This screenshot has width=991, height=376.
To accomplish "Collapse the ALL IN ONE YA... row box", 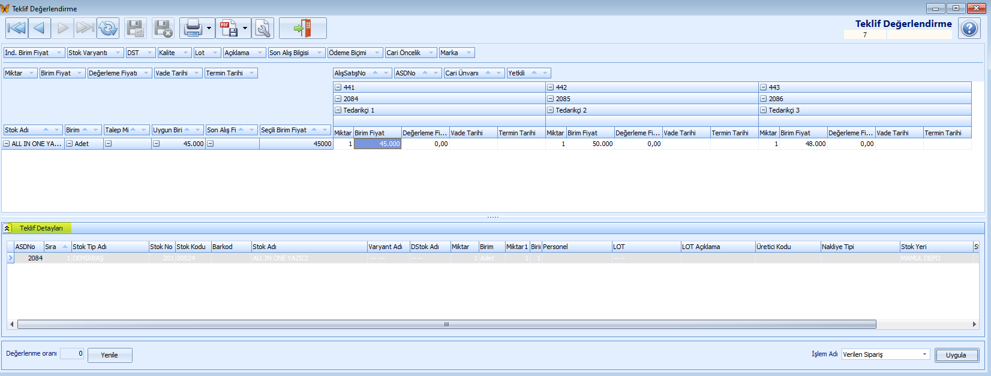I will pos(7,144).
